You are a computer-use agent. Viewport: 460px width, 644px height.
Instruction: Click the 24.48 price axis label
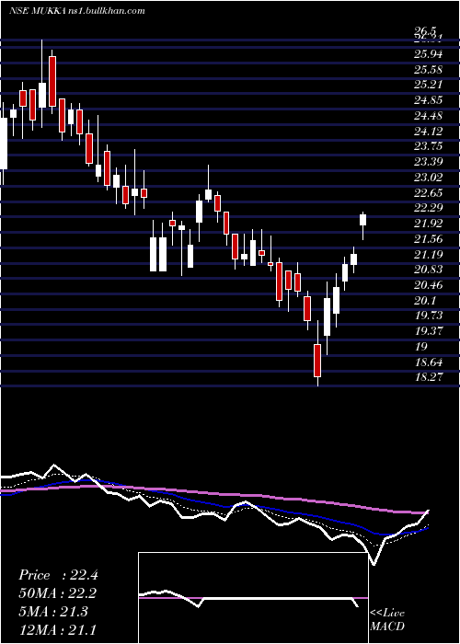point(428,116)
